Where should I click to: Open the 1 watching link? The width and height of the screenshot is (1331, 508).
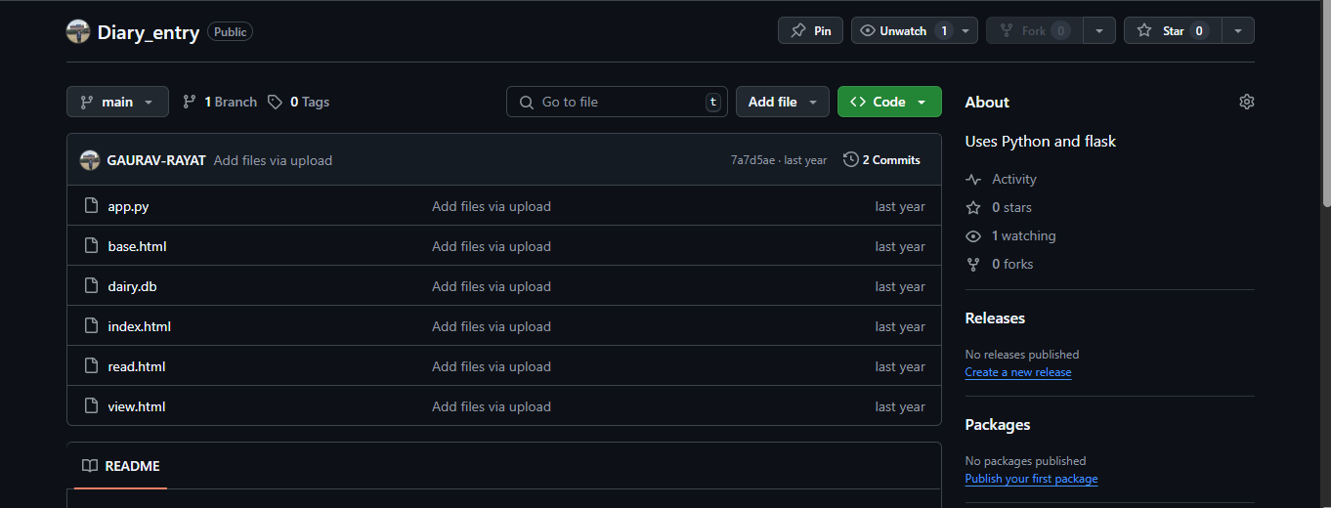click(x=1010, y=235)
